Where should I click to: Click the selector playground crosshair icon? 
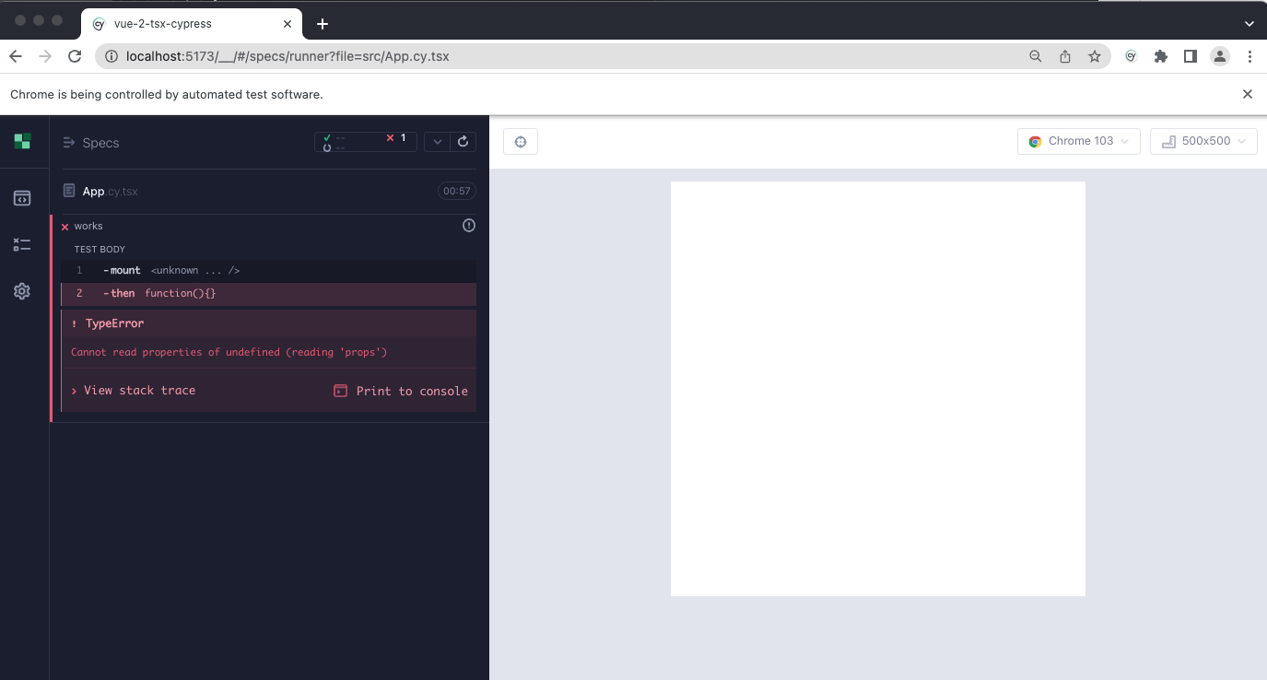coord(520,141)
